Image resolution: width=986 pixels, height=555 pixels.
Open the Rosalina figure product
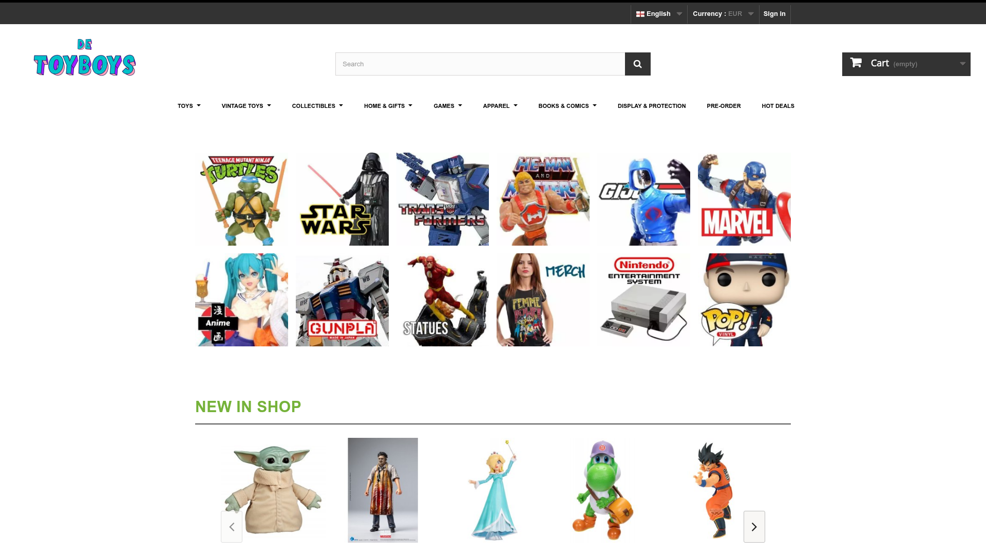pyautogui.click(x=492, y=490)
